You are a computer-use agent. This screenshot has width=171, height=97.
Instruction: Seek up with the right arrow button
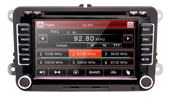pos(128,38)
